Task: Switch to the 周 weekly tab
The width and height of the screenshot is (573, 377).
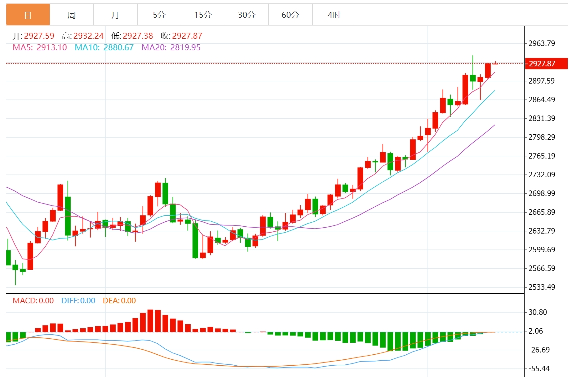Action: point(72,15)
